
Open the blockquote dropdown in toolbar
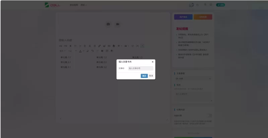[x=127, y=46]
